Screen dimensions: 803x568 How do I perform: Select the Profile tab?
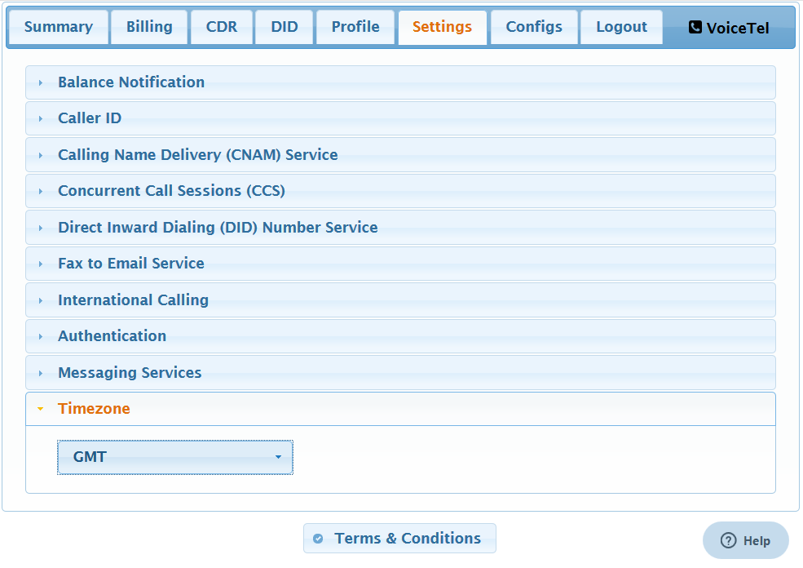coord(355,27)
